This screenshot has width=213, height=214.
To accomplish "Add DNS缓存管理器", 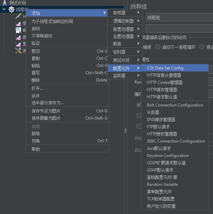I will coord(175,120).
